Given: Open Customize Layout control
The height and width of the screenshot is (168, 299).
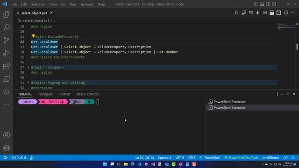Looking at the screenshot, I should click(x=274, y=4).
